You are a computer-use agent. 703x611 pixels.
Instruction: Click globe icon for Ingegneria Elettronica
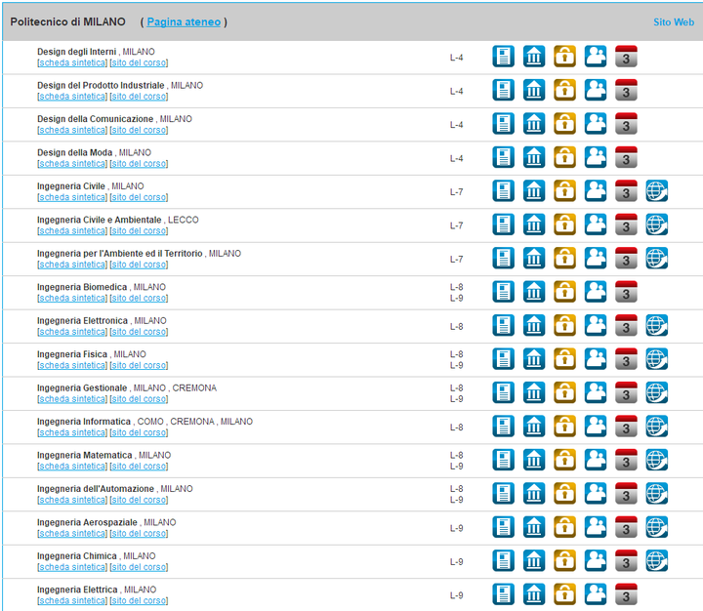(x=657, y=325)
